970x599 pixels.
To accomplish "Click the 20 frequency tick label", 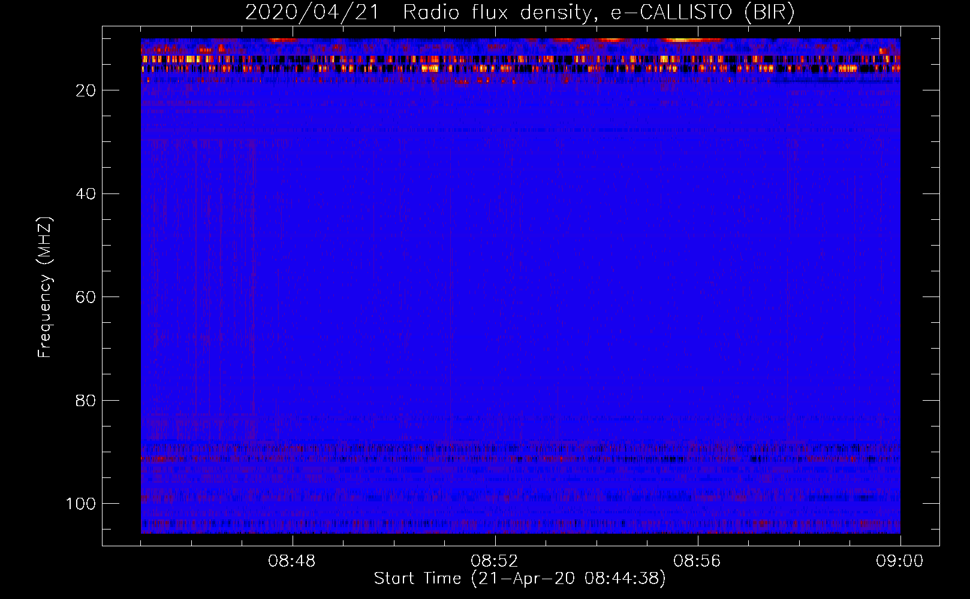I will click(x=86, y=90).
